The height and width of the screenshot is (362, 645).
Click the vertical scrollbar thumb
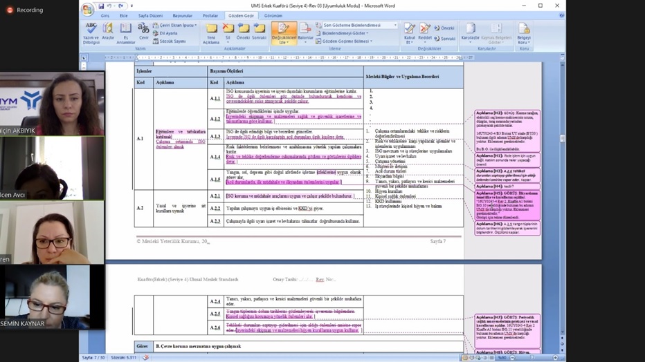(563, 138)
